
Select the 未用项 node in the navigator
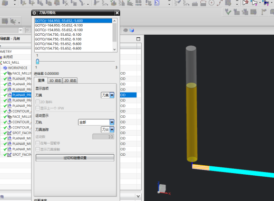coord(8,57)
